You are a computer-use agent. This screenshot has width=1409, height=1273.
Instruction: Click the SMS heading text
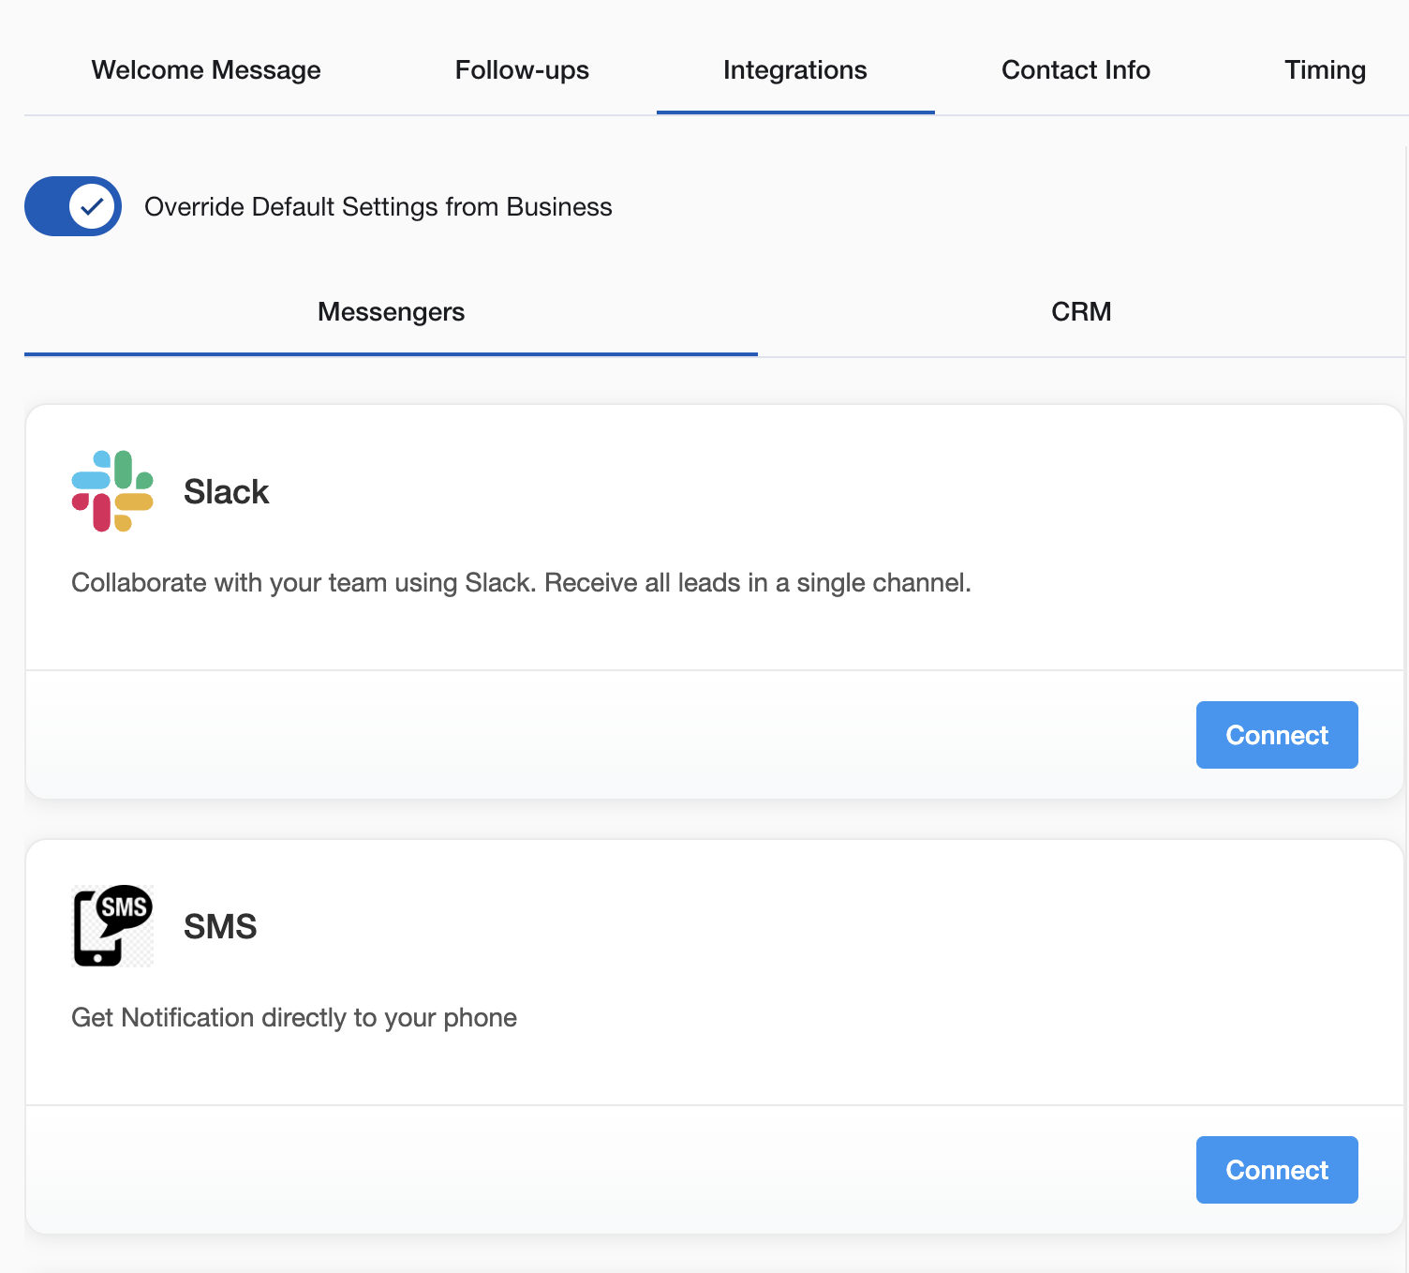tap(220, 925)
